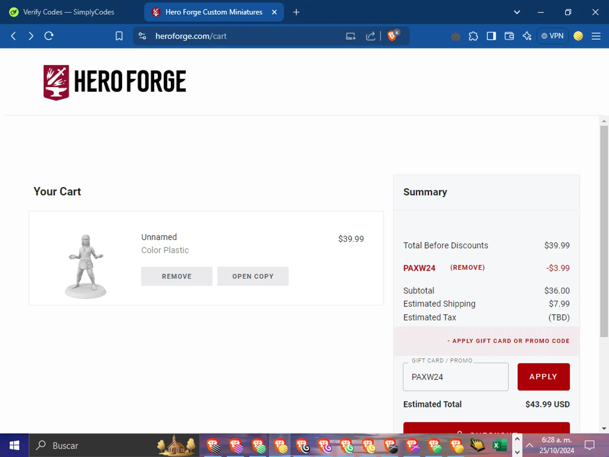Click the Buscar taskbar search box
This screenshot has height=457, width=609.
coord(114,446)
